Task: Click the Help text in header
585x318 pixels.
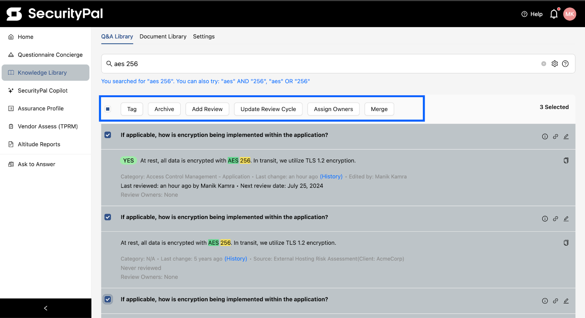Action: (x=536, y=14)
